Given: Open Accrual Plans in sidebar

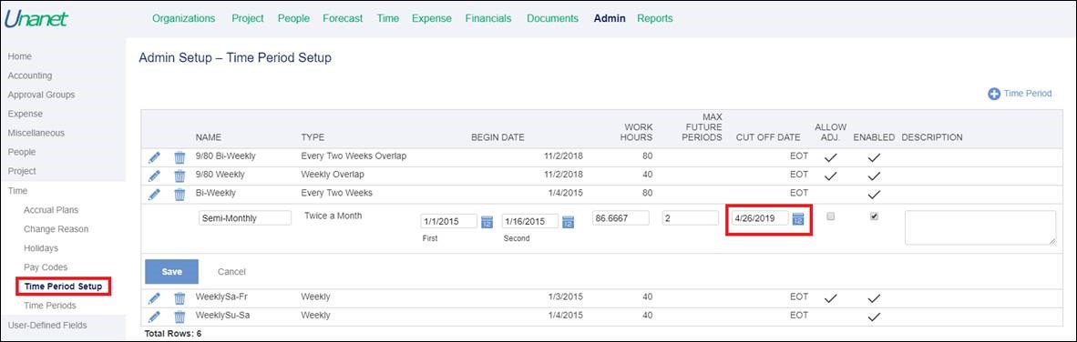Looking at the screenshot, I should point(51,210).
